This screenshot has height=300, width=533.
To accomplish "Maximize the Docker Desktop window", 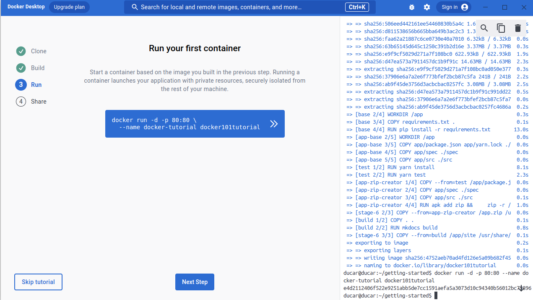I will (505, 7).
